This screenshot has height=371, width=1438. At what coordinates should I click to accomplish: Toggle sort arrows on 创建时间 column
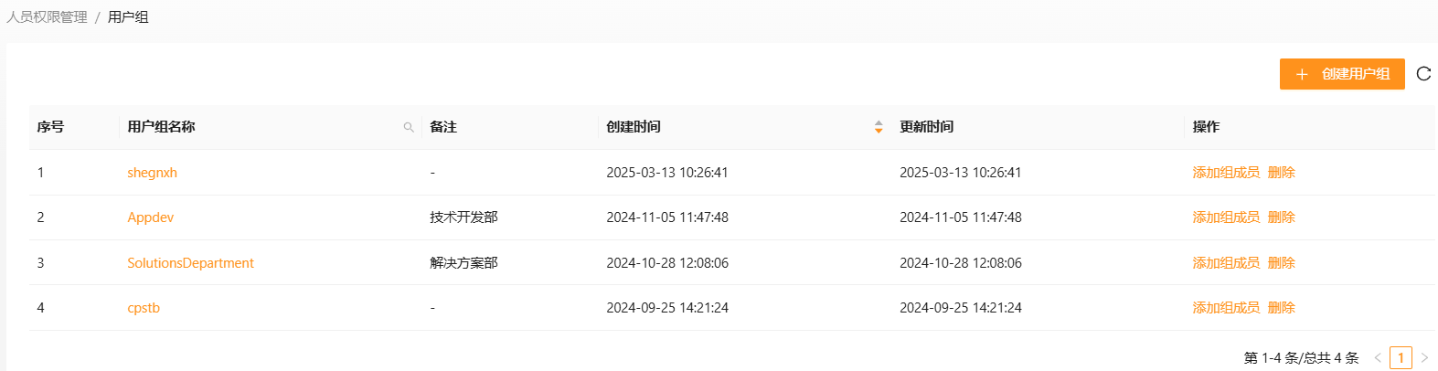pos(879,127)
